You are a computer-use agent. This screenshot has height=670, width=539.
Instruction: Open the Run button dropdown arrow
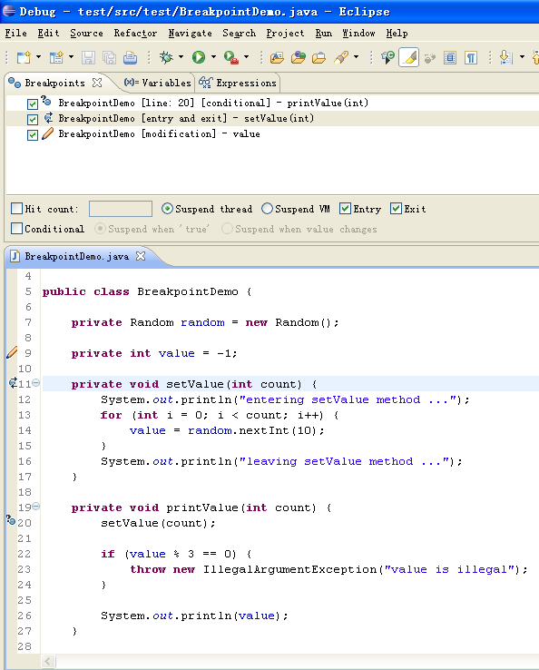tap(213, 57)
